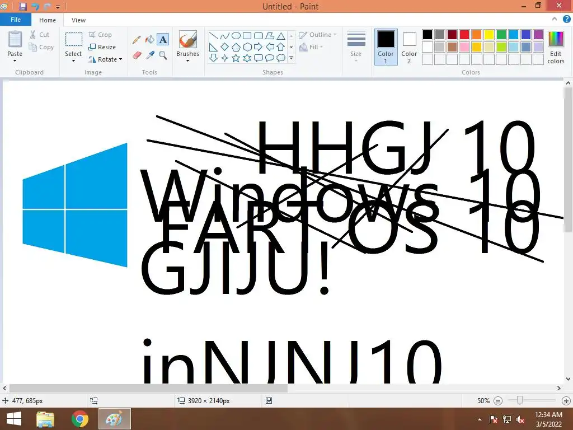Select the Fill with color bucket tool
The width and height of the screenshot is (573, 430).
(150, 40)
